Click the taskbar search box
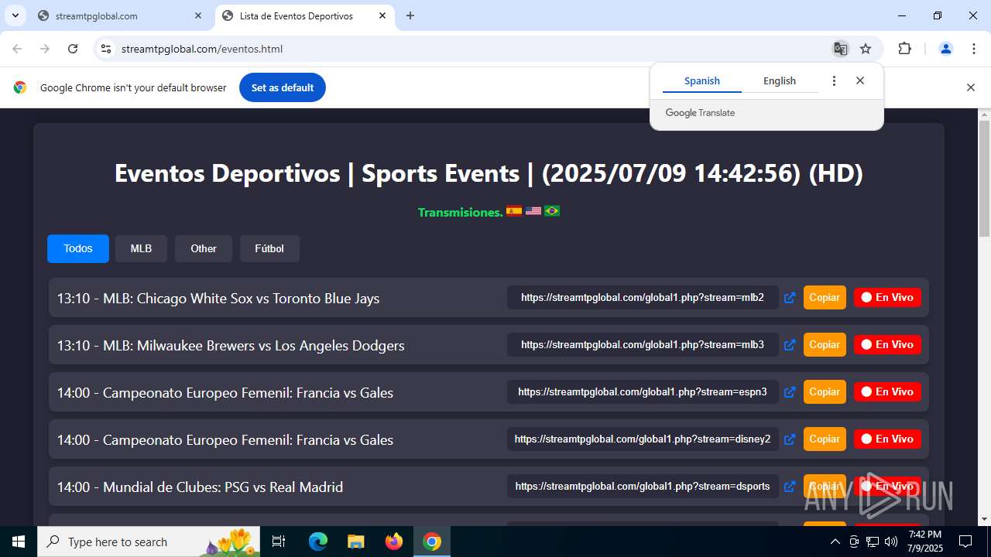 click(x=149, y=542)
